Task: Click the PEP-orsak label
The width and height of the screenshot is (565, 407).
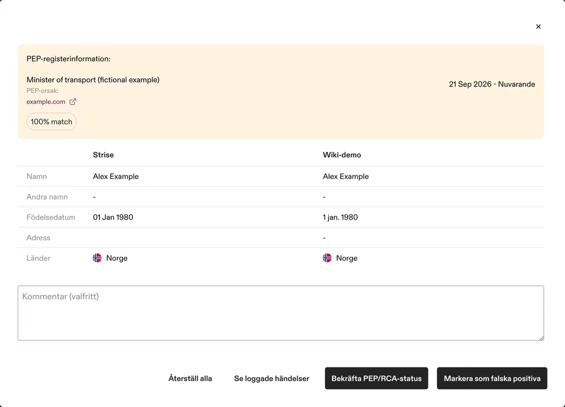Action: pyautogui.click(x=42, y=91)
